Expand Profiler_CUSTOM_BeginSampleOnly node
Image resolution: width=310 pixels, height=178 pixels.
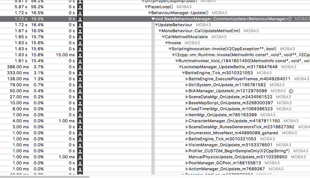point(187,151)
